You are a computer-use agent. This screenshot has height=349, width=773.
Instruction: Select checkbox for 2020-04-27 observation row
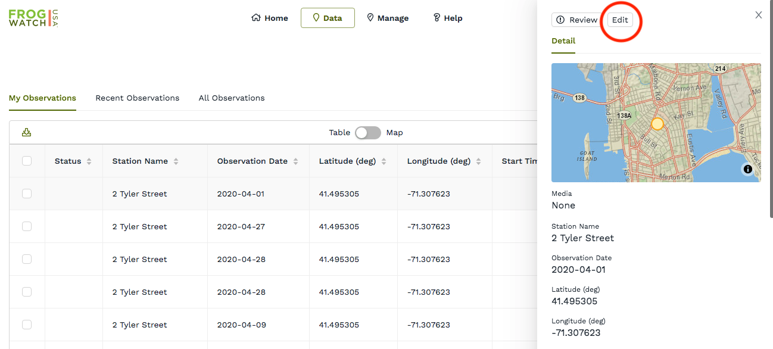[x=27, y=226]
